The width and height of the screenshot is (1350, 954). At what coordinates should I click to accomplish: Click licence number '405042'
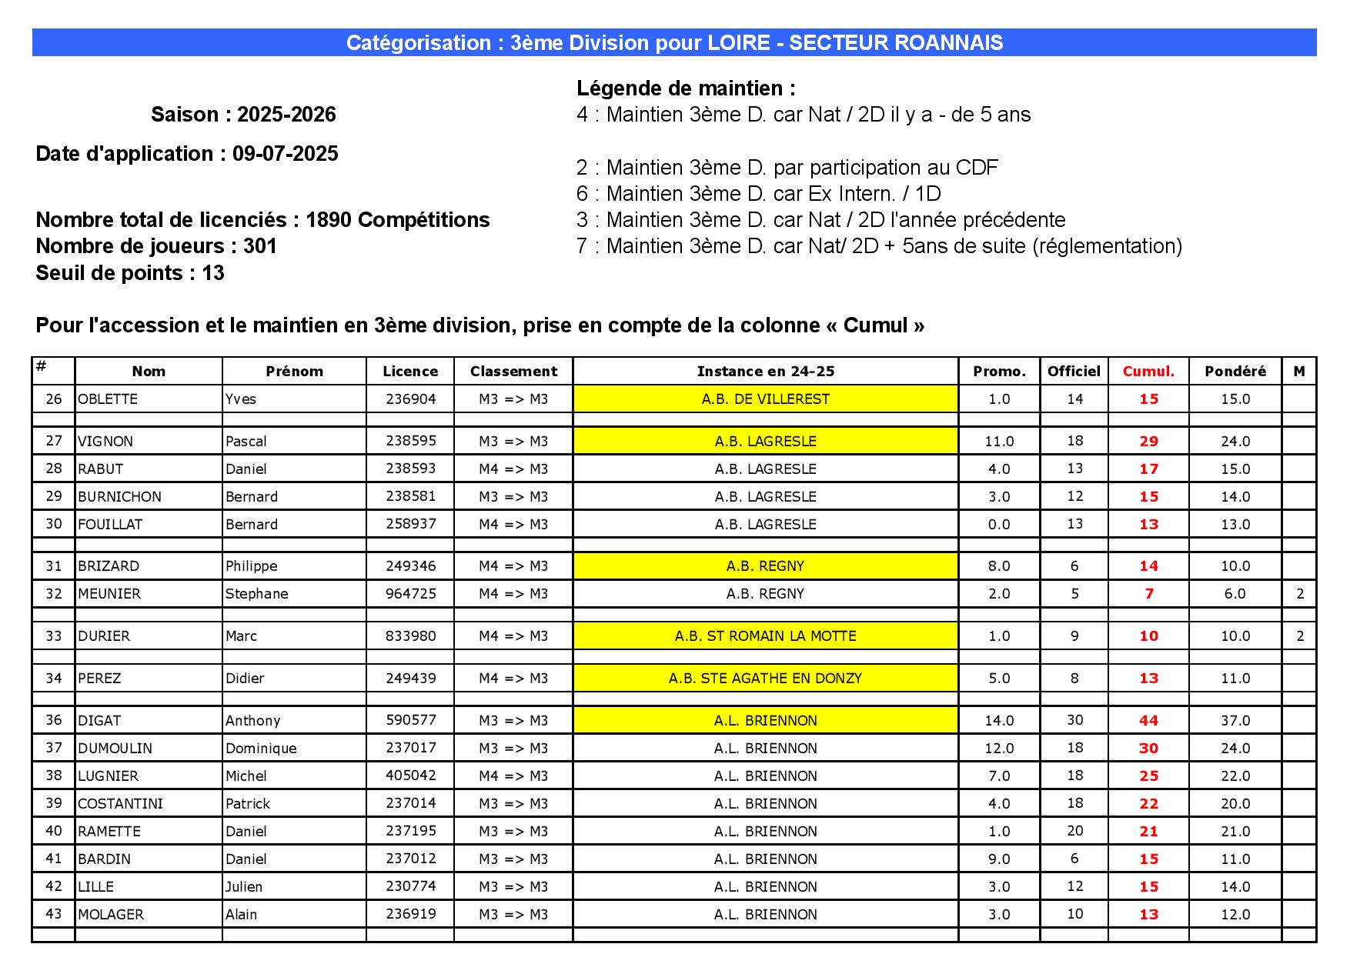point(410,776)
